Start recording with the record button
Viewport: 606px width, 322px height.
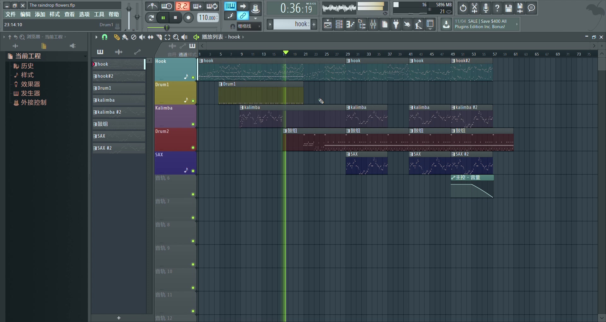pyautogui.click(x=188, y=18)
